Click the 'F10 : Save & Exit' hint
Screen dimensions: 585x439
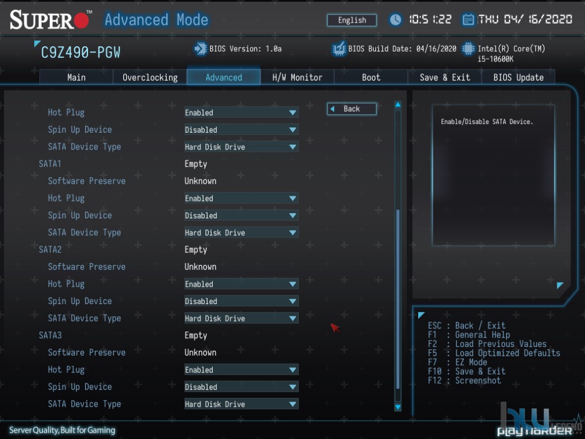466,371
